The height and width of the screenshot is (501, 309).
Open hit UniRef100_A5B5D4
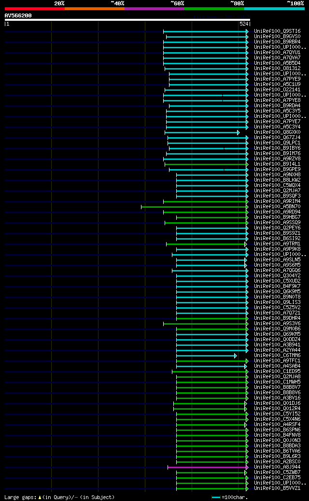(x=277, y=63)
